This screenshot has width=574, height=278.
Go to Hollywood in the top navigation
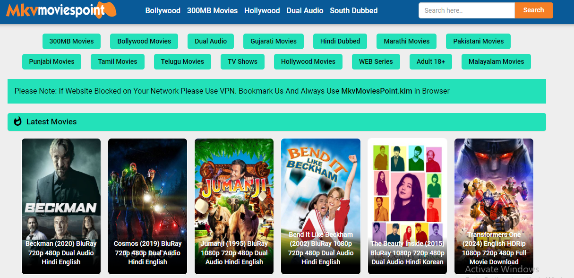click(262, 10)
